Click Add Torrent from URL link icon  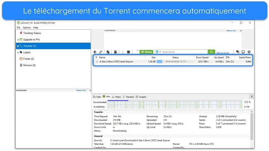coord(101,52)
